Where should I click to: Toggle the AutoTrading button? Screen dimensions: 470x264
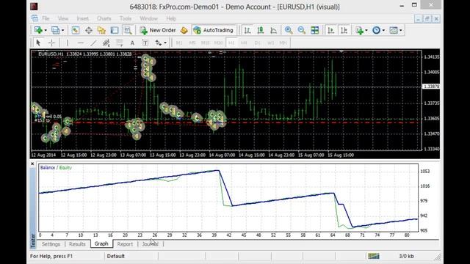[214, 30]
